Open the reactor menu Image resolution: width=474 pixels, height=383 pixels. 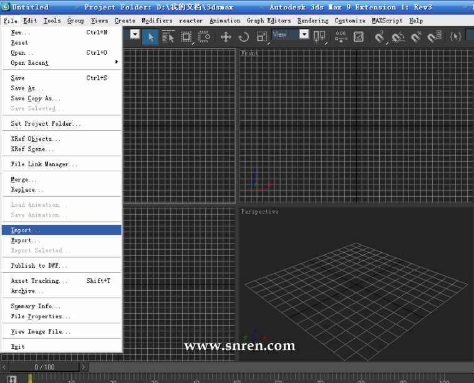pos(191,21)
